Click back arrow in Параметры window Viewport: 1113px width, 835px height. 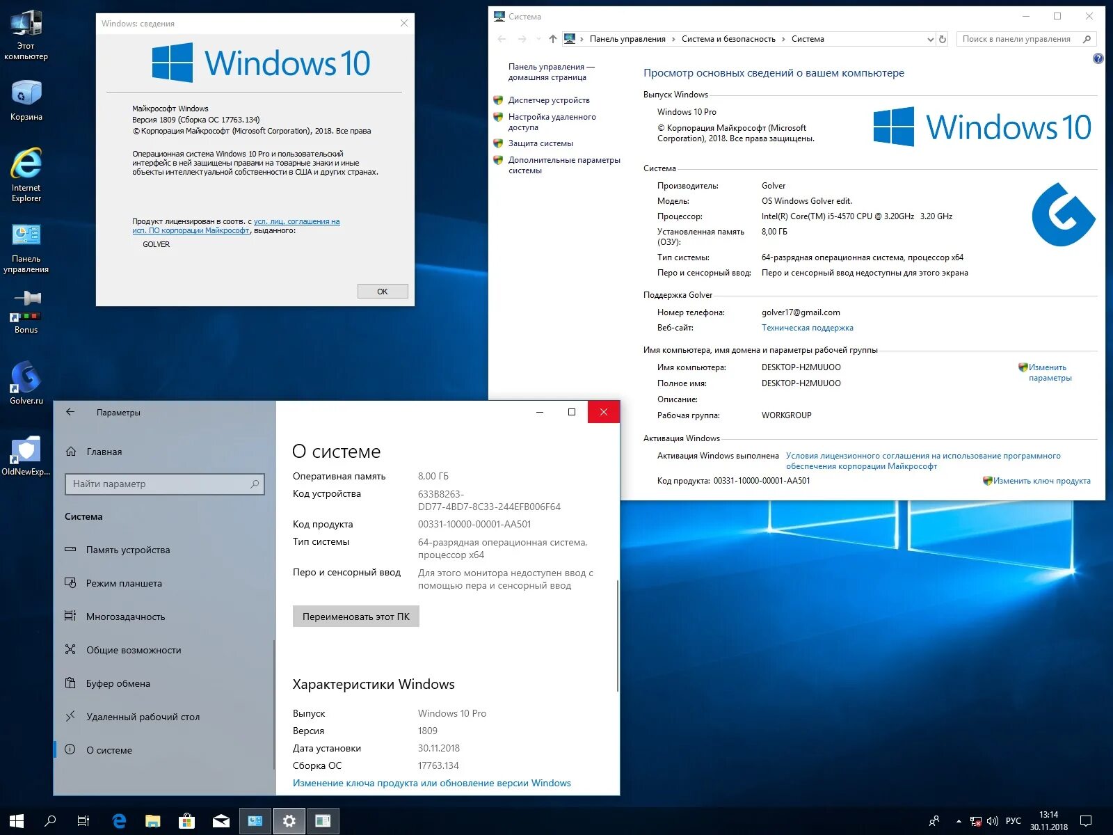pyautogui.click(x=70, y=412)
